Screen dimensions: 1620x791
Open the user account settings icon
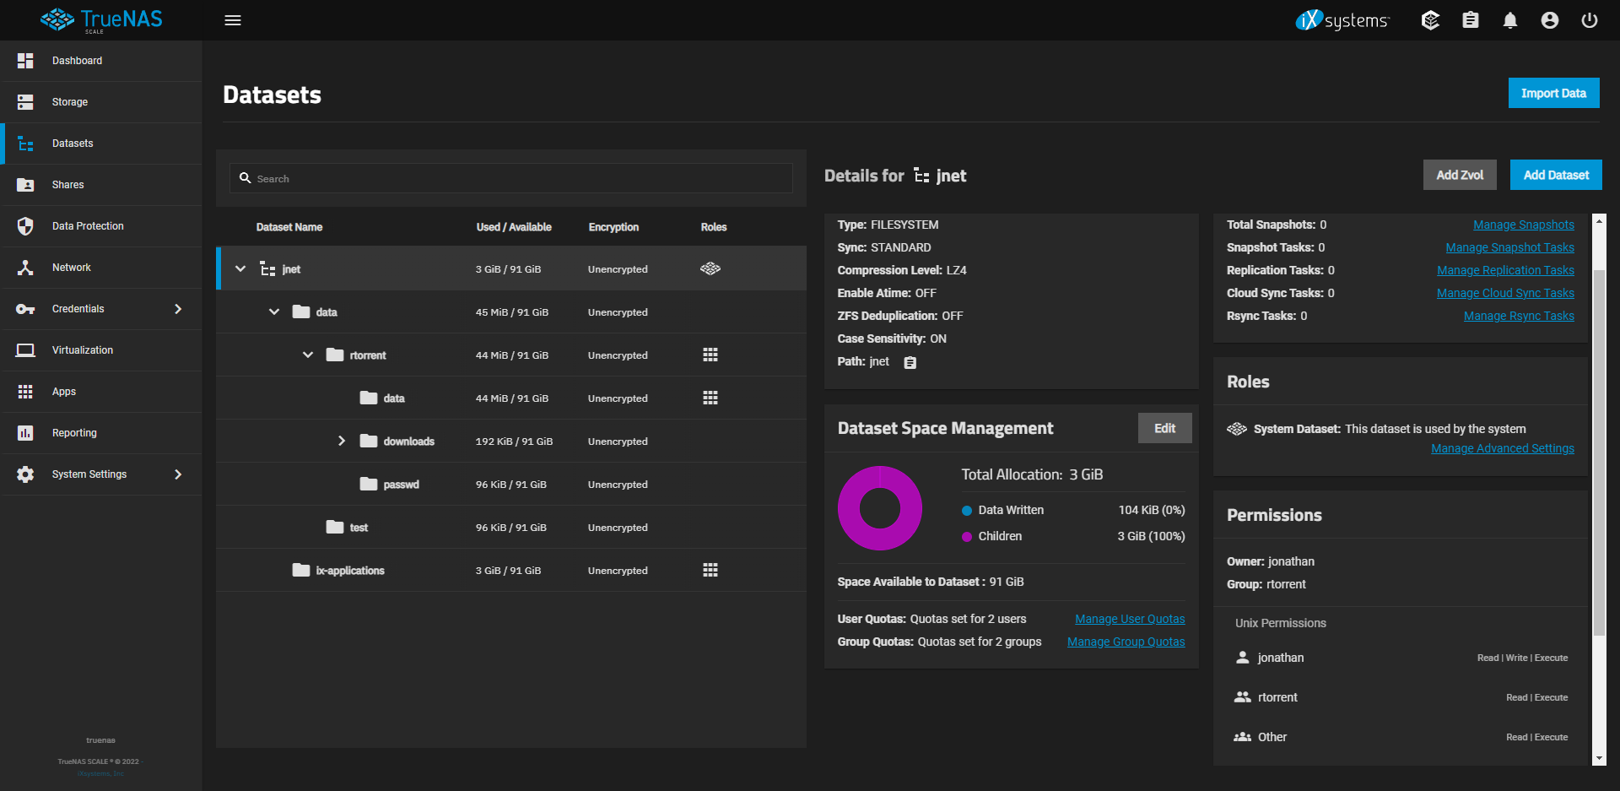click(1549, 20)
